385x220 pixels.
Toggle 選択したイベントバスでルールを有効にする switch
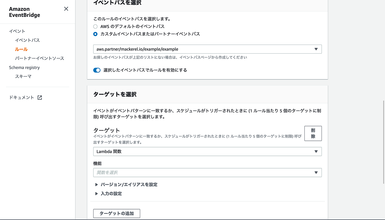(x=97, y=70)
